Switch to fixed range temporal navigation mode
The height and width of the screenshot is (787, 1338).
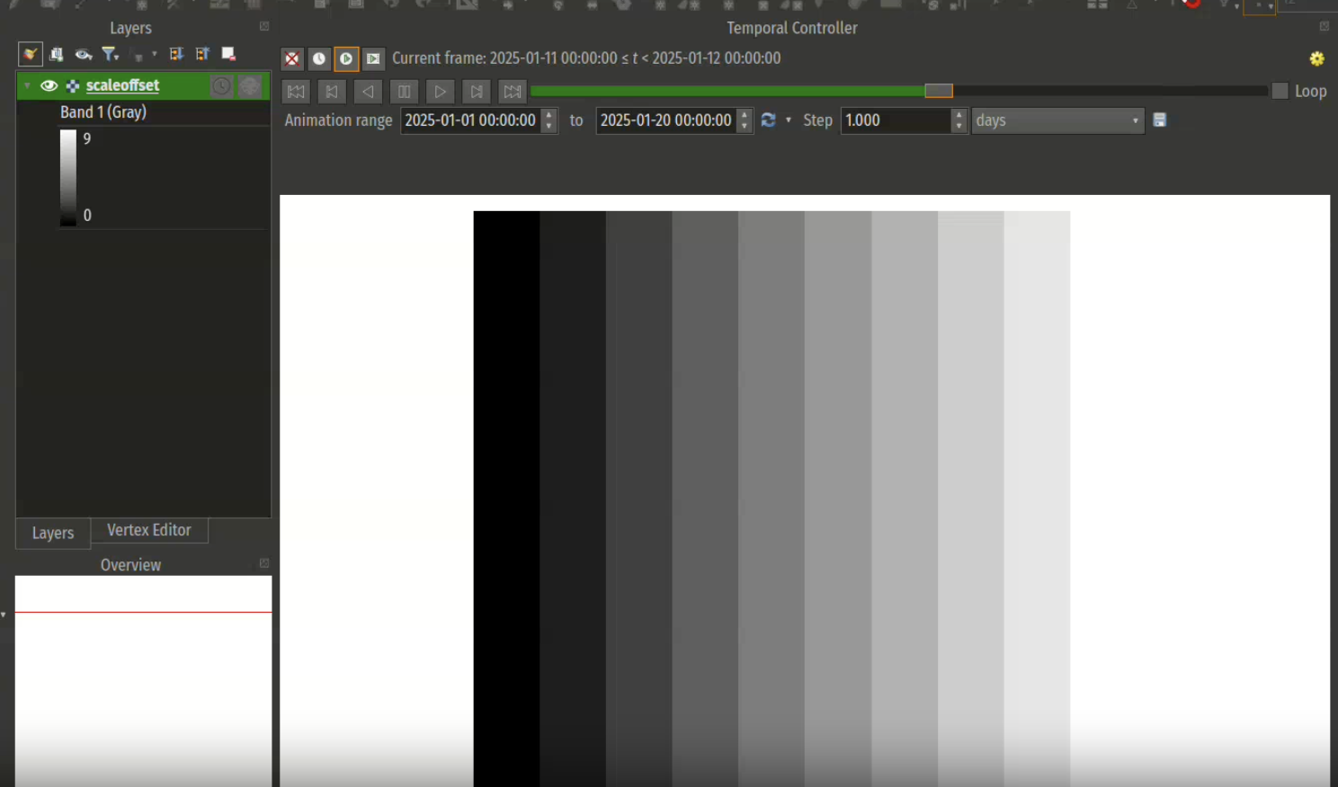click(x=319, y=59)
